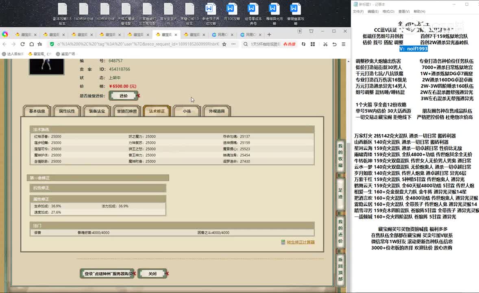479x293 pixels.
Task: Open the 坐骑召唤兽 tab
Action: click(127, 111)
